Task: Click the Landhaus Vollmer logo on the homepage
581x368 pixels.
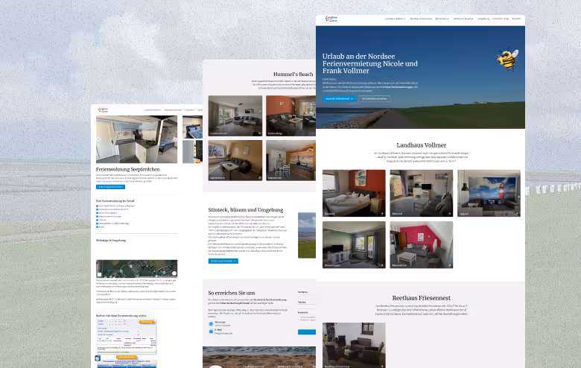Action: pos(331,19)
